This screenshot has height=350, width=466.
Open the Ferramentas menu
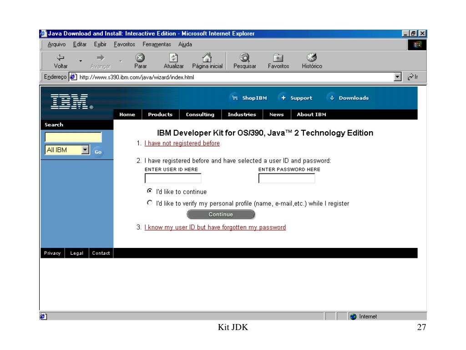tap(157, 44)
